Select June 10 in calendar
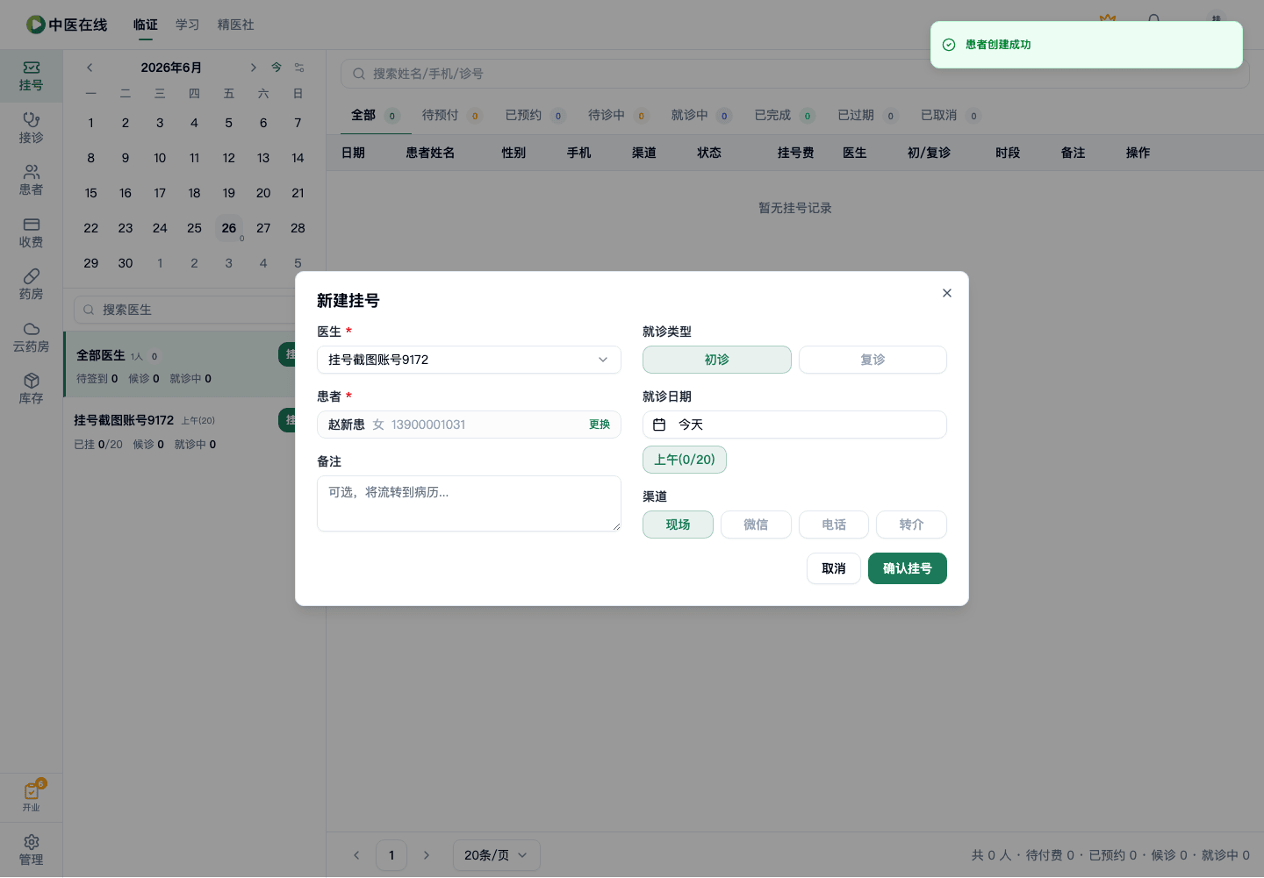This screenshot has width=1264, height=878. click(160, 158)
